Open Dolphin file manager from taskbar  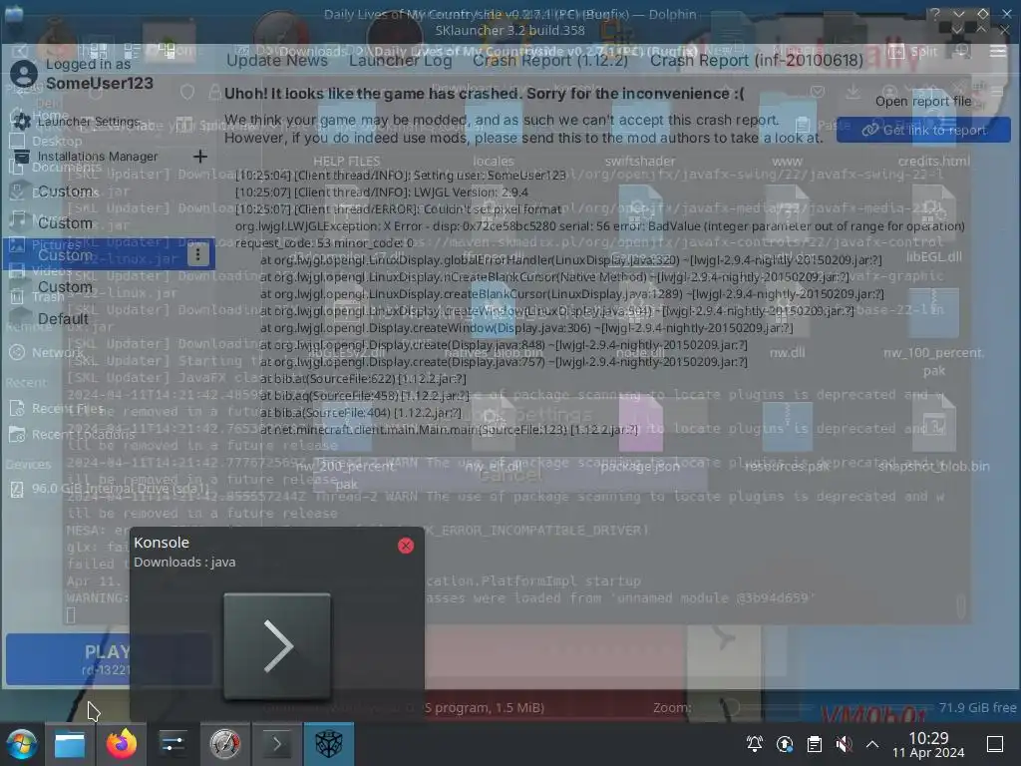(x=70, y=744)
